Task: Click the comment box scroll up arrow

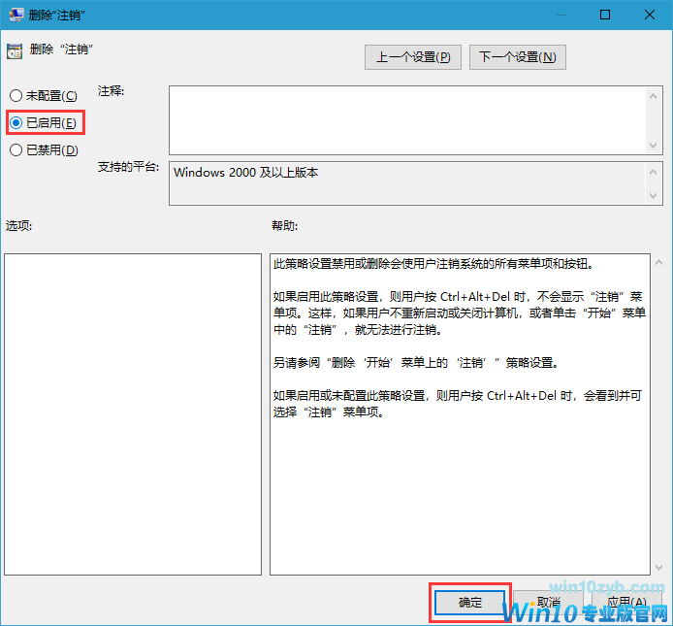Action: (653, 96)
